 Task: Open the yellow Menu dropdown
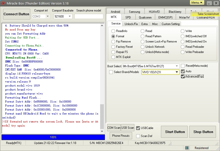click(x=197, y=3)
